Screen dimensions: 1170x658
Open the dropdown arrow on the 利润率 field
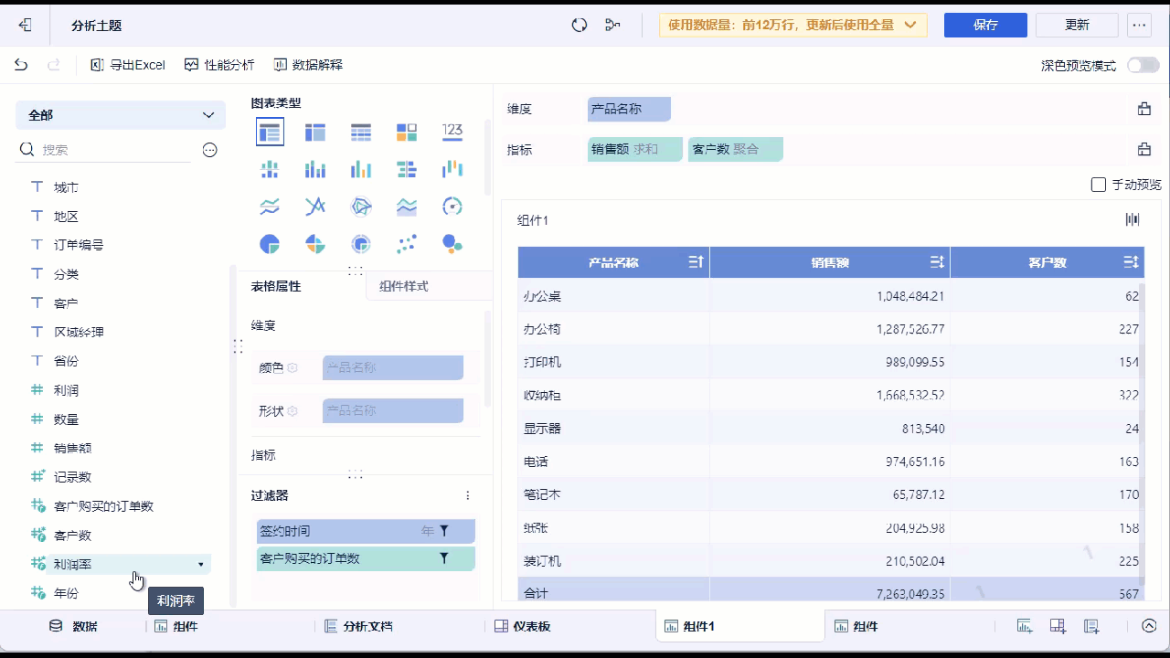point(201,565)
